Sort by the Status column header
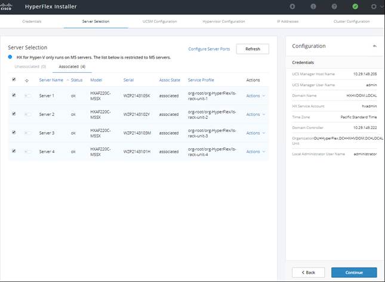The image size is (385, 282). [x=76, y=80]
